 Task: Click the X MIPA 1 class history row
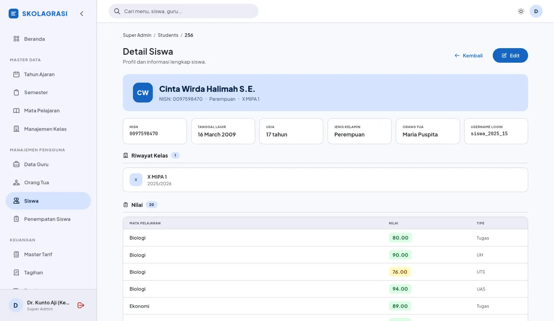[325, 180]
